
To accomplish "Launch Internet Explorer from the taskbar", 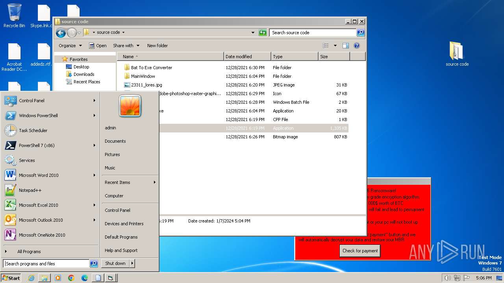I will point(31,278).
